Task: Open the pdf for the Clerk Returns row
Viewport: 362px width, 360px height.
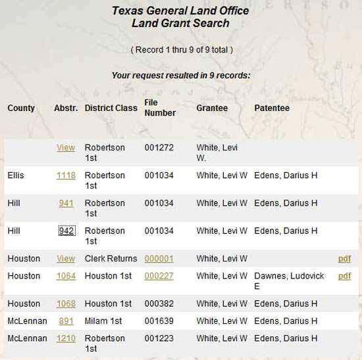Action: (x=344, y=259)
